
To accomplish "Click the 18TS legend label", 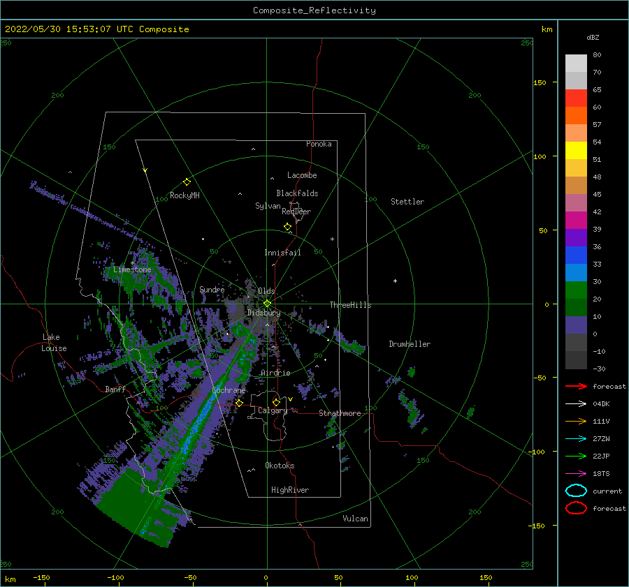I will pyautogui.click(x=601, y=474).
